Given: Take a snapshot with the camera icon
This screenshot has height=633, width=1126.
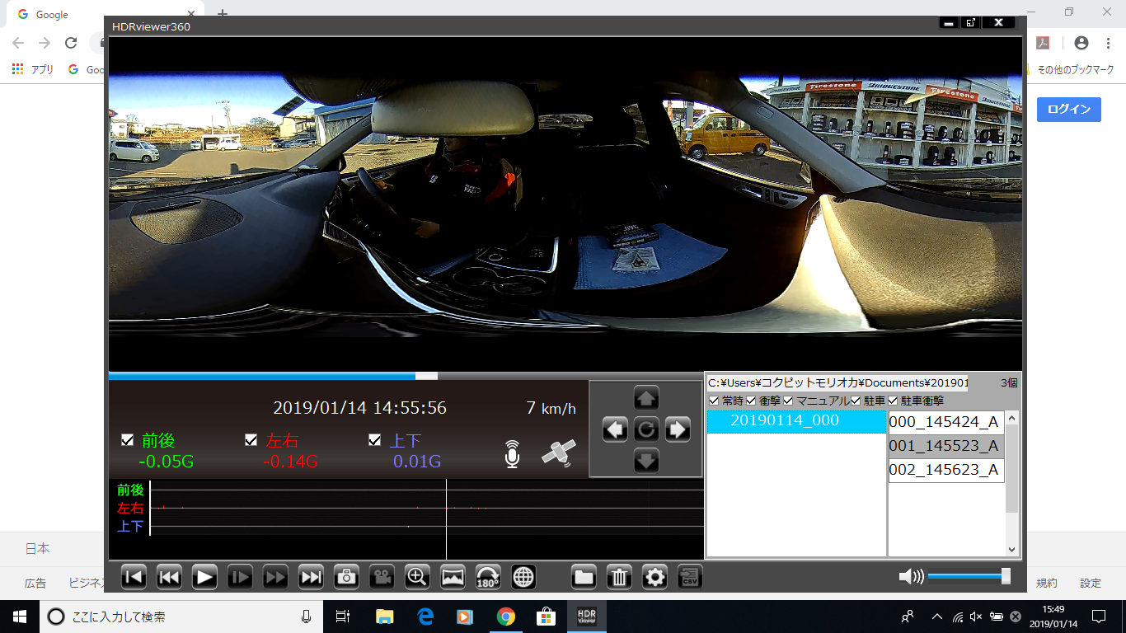Looking at the screenshot, I should (346, 577).
